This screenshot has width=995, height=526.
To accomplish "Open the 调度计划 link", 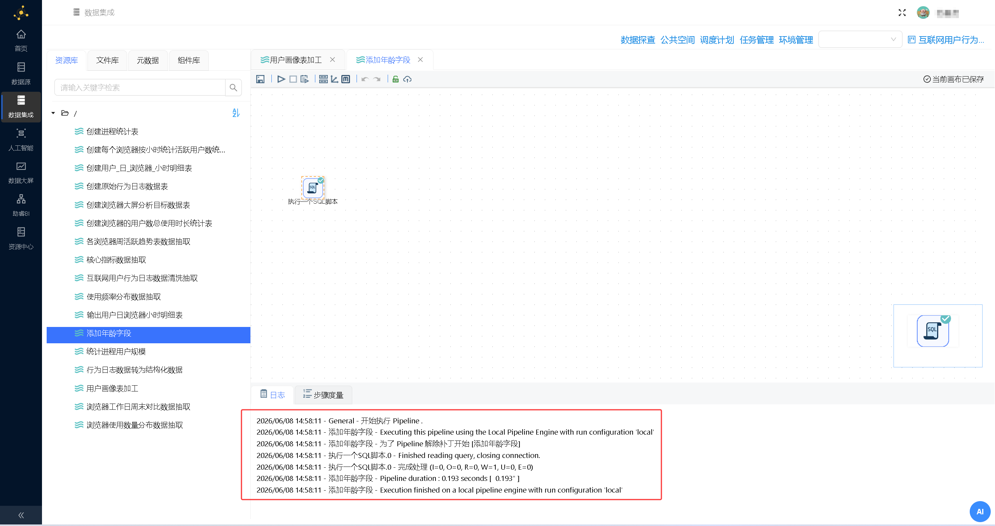I will pyautogui.click(x=717, y=40).
